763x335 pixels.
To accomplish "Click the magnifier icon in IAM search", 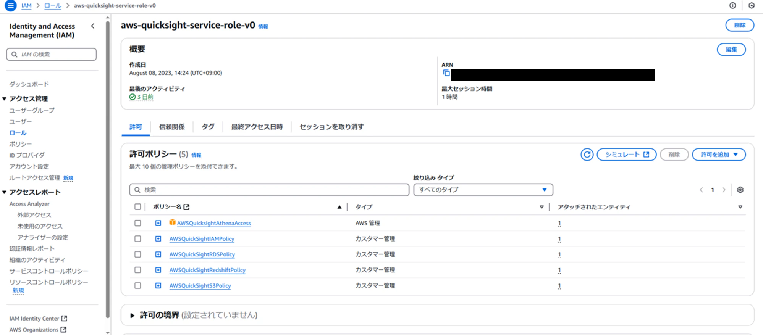I will pos(15,54).
